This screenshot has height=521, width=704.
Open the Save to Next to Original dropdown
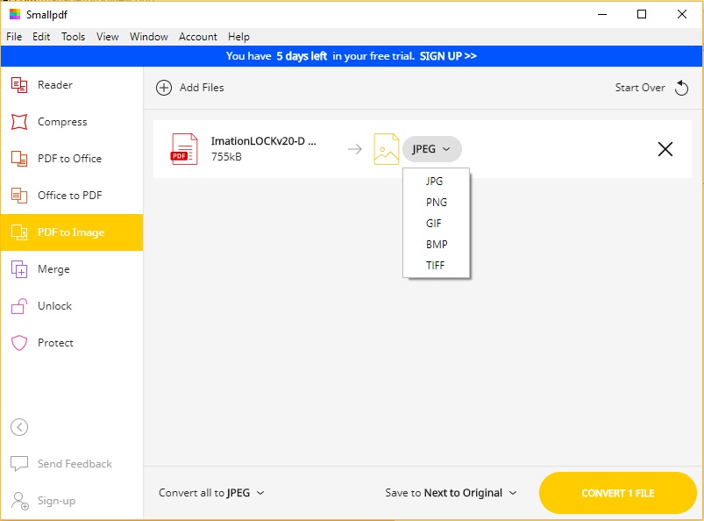point(451,493)
